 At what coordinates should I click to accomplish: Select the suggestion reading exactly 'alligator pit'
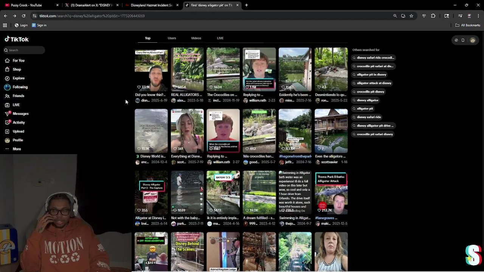click(x=363, y=109)
